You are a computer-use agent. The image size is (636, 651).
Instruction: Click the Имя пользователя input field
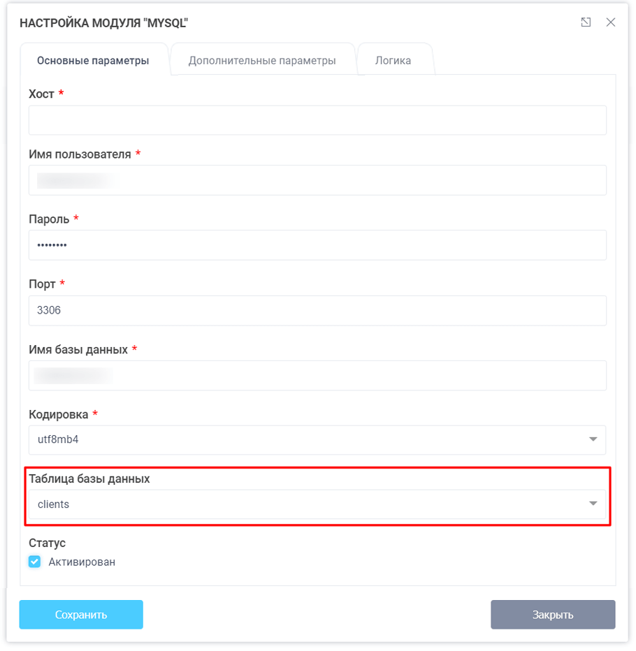(317, 180)
